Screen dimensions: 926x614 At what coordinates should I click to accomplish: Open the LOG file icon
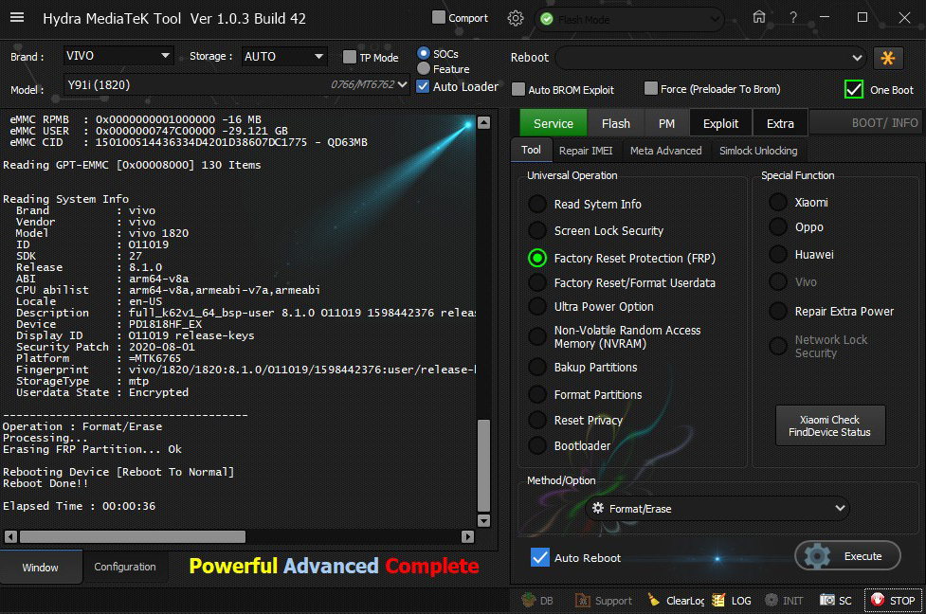point(718,600)
